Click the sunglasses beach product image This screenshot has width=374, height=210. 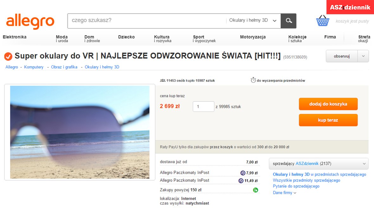[x=80, y=132]
